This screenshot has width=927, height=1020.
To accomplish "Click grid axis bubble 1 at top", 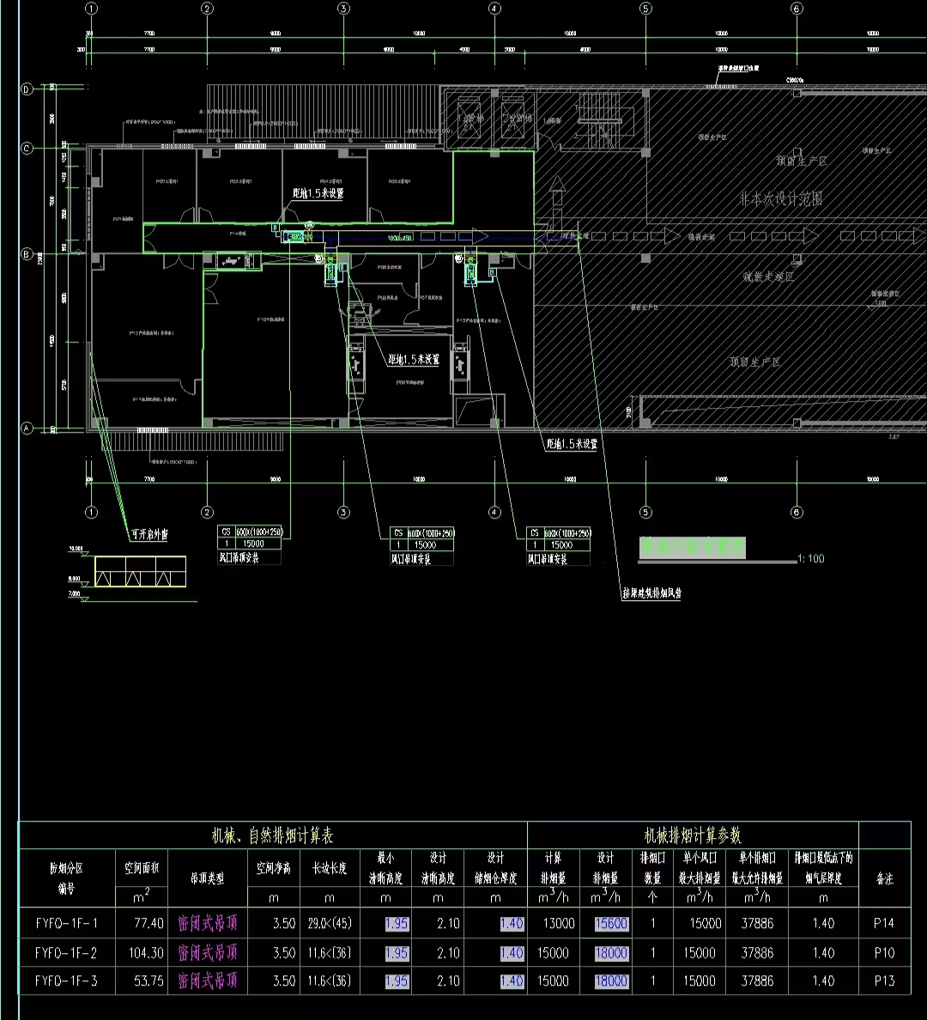I will point(91,9).
